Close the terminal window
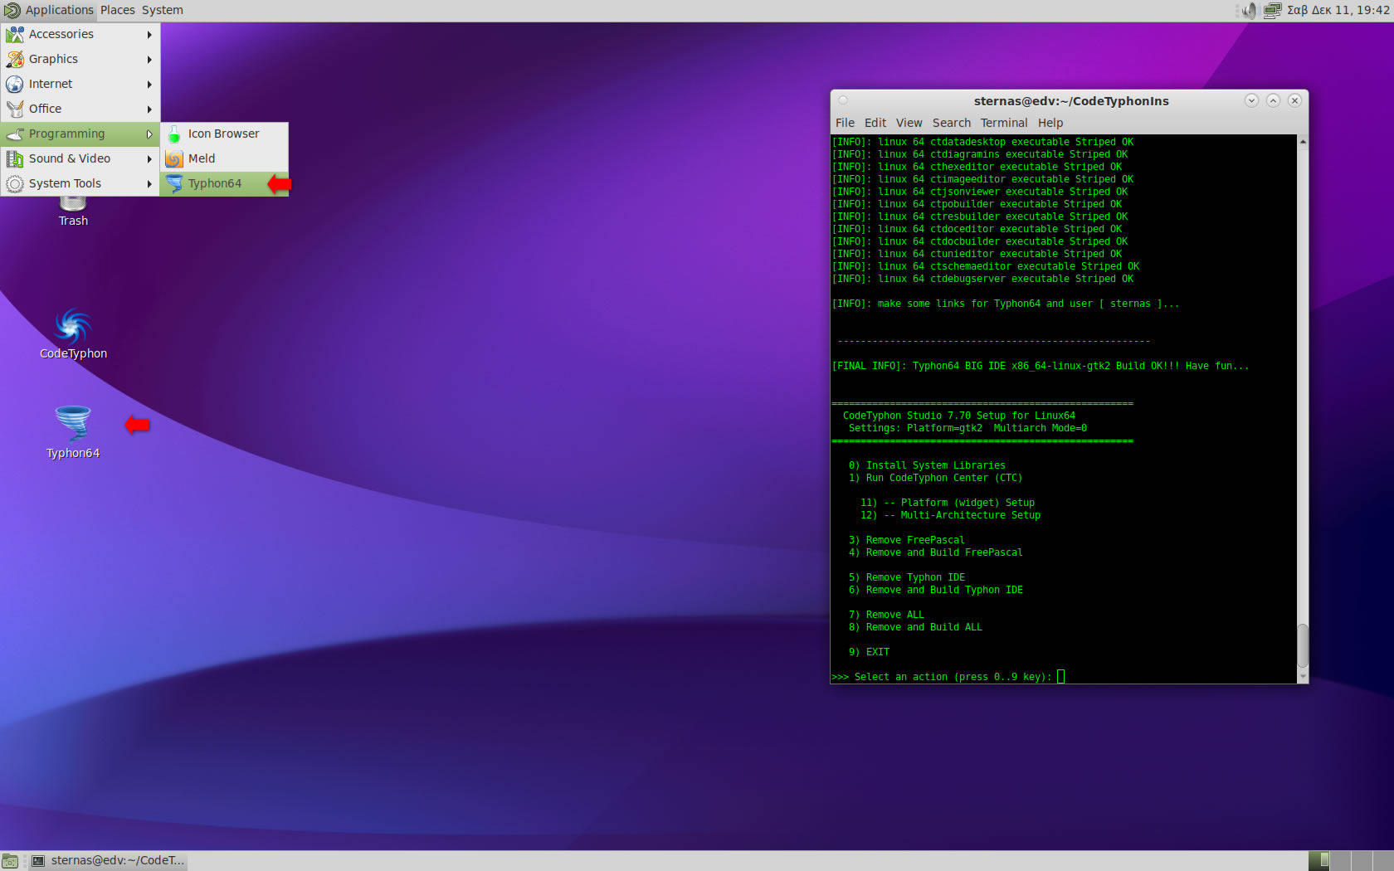 pyautogui.click(x=1294, y=100)
